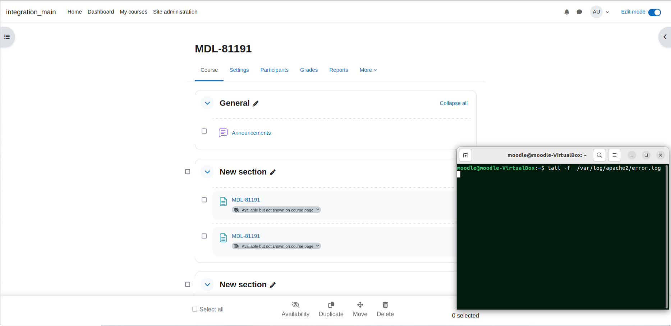
Task: Toggle the Edit mode switch
Action: click(x=654, y=12)
